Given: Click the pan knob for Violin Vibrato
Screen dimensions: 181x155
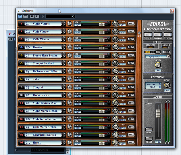Looking at the screenshot, I should click(x=115, y=24).
